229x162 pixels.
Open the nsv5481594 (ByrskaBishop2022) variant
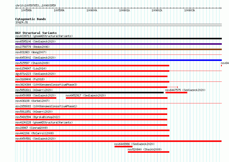tap(38, 117)
